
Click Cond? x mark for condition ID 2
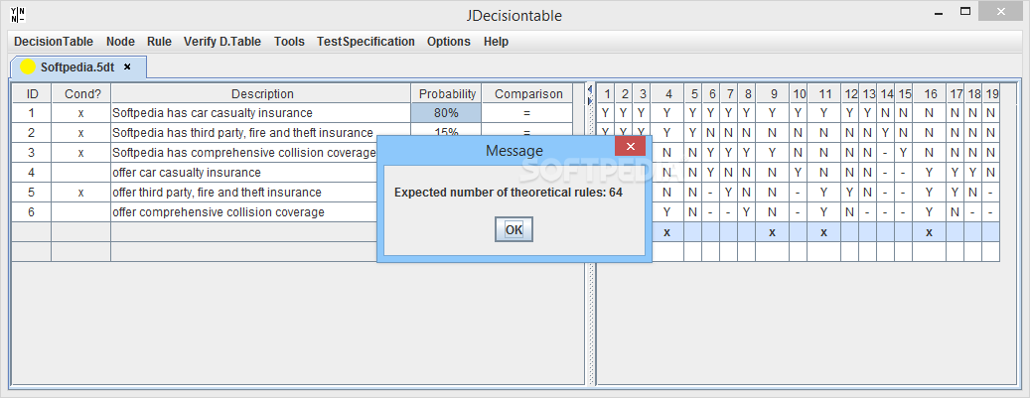point(80,133)
